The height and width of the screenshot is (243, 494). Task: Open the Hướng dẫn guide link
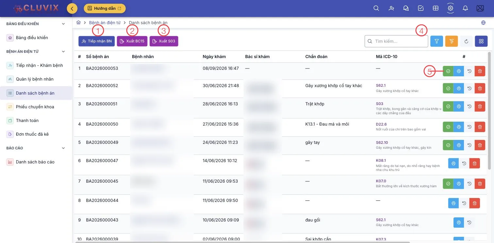tap(105, 8)
